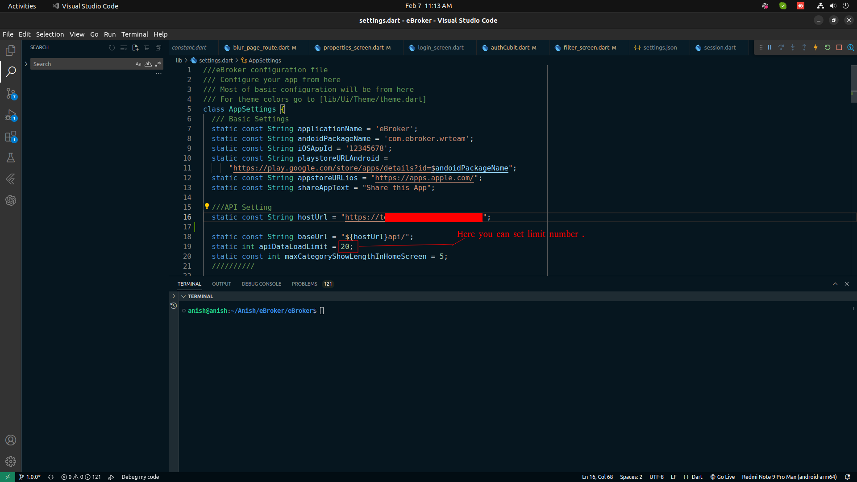The image size is (857, 482).
Task: Open Activities overview
Action: 22,6
